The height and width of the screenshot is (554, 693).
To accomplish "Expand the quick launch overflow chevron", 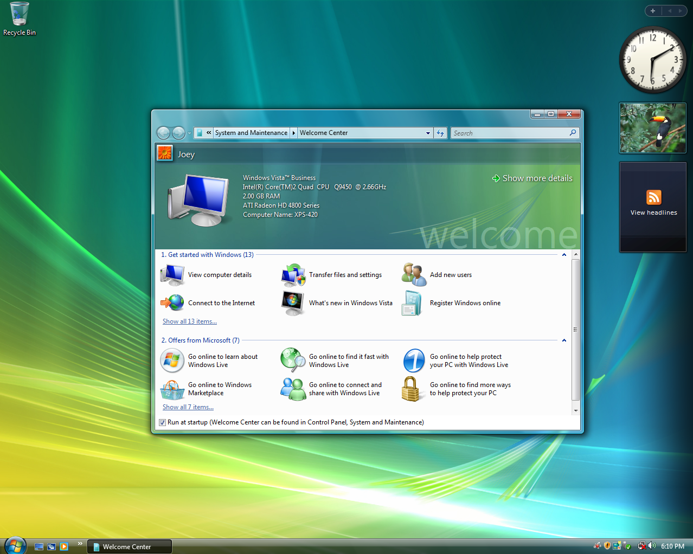I will pyautogui.click(x=80, y=543).
